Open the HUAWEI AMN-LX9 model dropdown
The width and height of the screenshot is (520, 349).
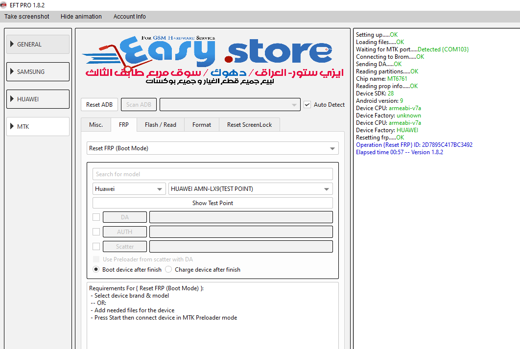250,189
